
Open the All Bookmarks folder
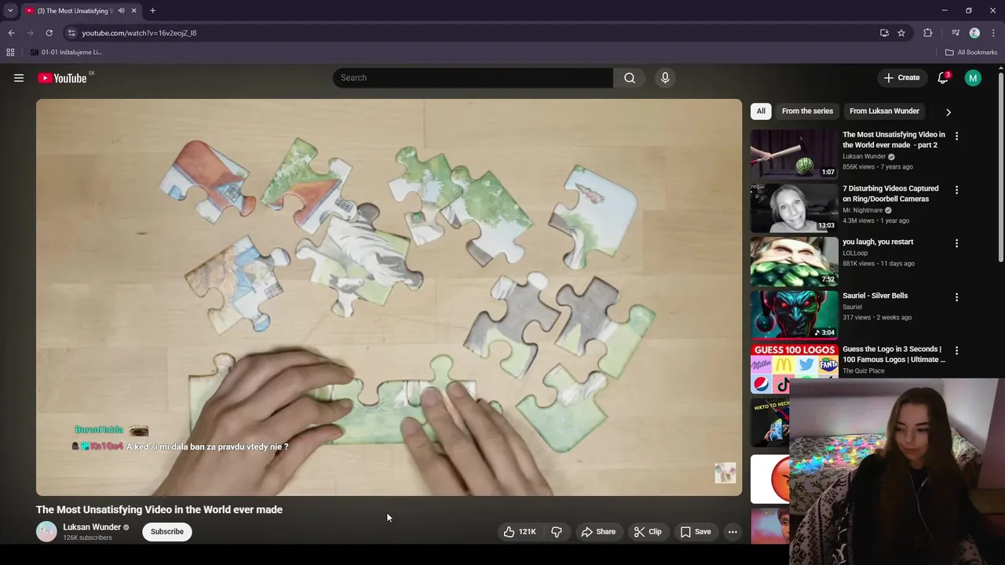click(971, 53)
